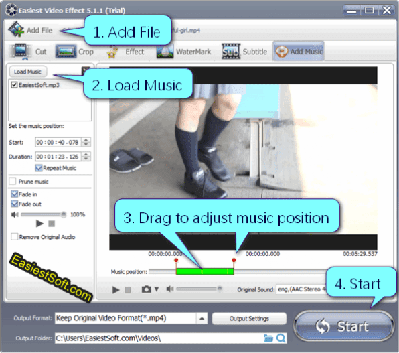Uncheck EasiestSoft.mp3 in the music list
The width and height of the screenshot is (399, 353).
[14, 85]
